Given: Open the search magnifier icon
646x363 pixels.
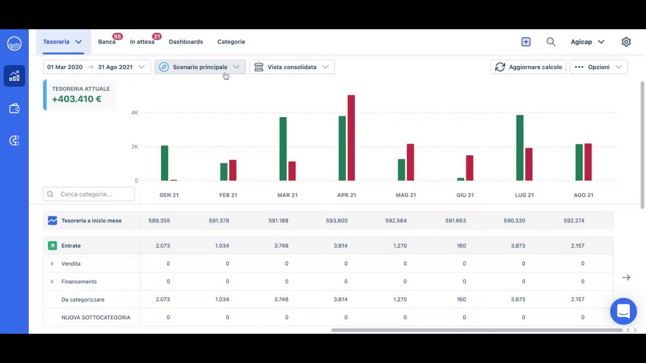Looking at the screenshot, I should click(551, 42).
